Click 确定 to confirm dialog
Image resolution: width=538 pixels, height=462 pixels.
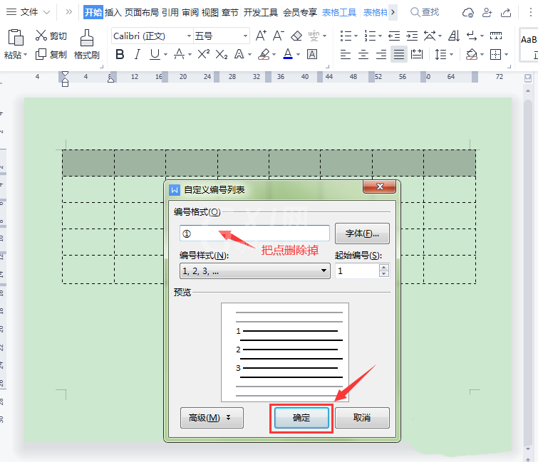click(301, 417)
